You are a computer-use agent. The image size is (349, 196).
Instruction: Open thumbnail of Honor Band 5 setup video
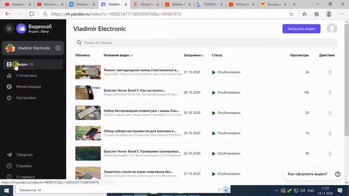tap(88, 93)
